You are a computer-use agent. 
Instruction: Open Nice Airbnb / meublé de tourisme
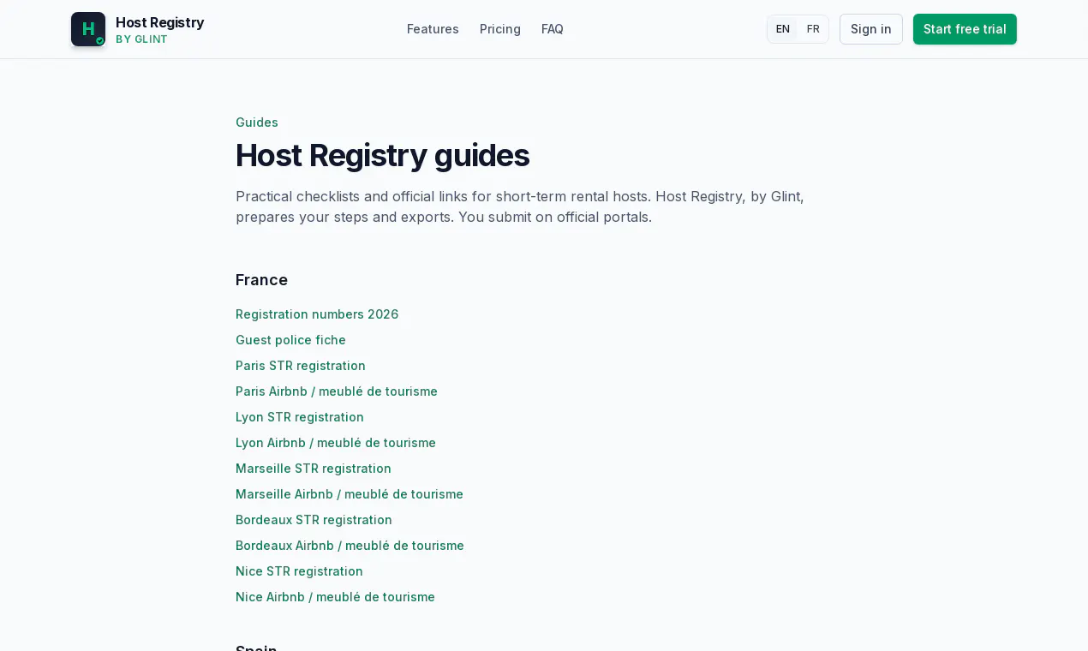pos(335,597)
